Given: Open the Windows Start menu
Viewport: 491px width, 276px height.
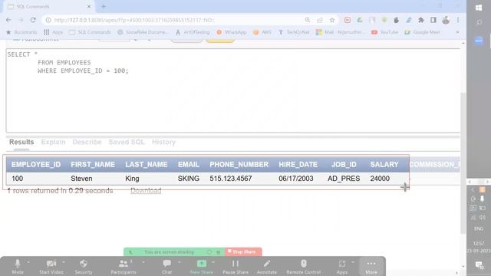Looking at the screenshot, I should pyautogui.click(x=479, y=8).
